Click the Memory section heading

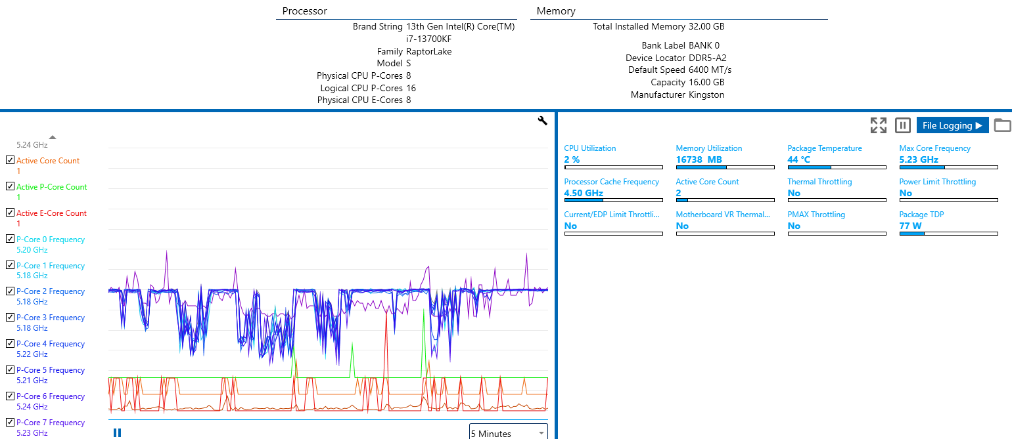[556, 11]
